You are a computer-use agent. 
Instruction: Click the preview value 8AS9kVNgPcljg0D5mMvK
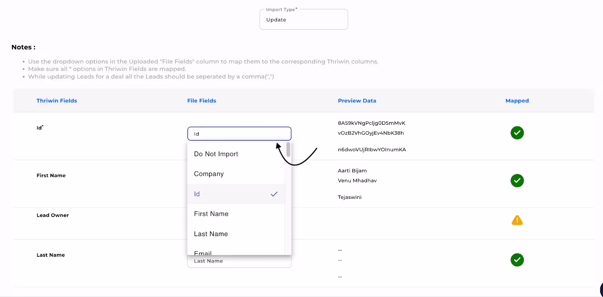pos(372,123)
